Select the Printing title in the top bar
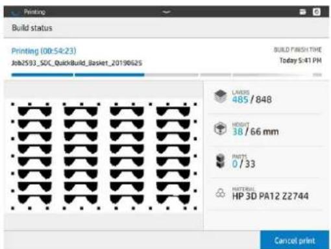The width and height of the screenshot is (331, 249). point(34,12)
